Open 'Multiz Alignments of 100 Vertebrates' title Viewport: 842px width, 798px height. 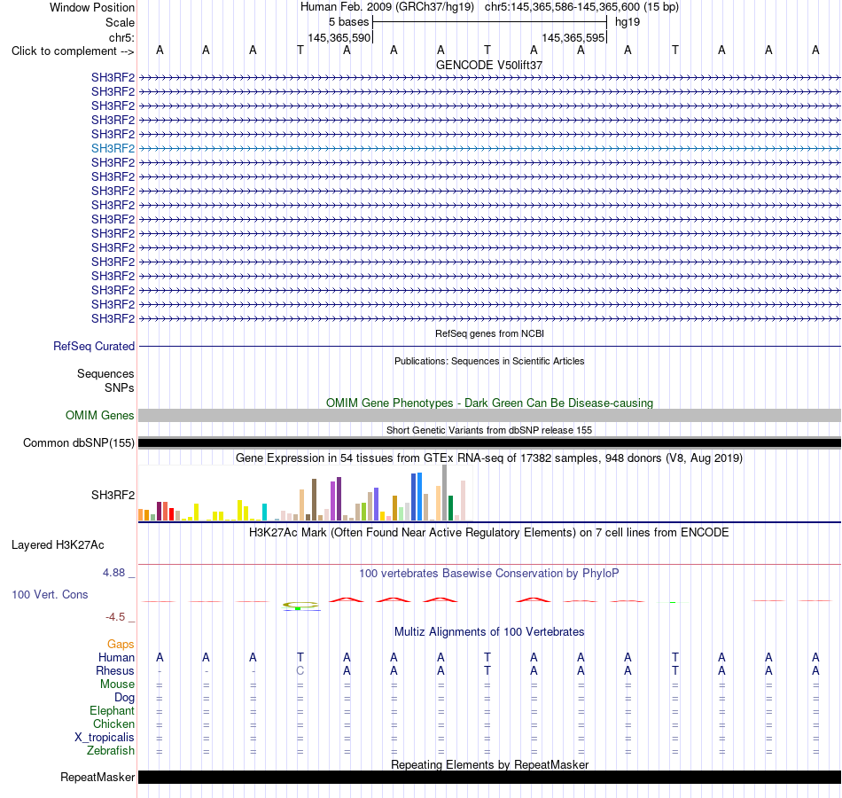click(x=489, y=632)
